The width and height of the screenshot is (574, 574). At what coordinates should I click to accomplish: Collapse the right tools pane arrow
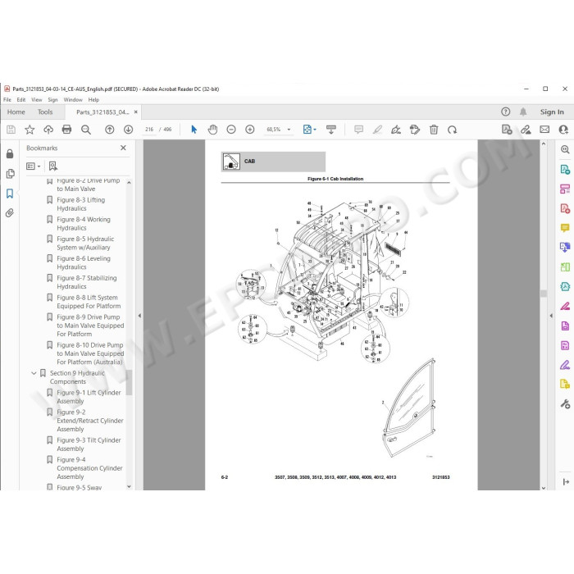(551, 315)
